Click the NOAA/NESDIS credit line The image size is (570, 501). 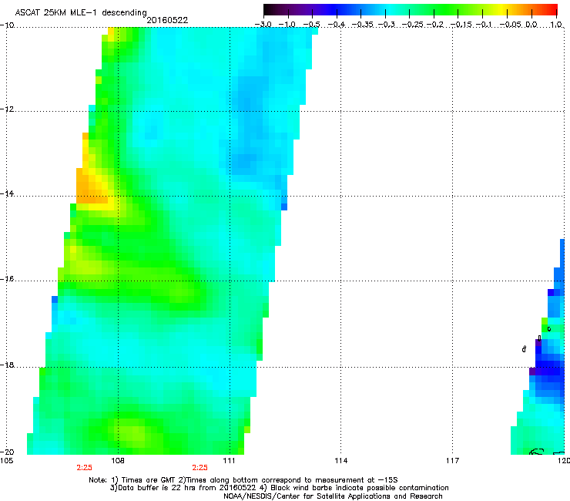pyautogui.click(x=333, y=496)
